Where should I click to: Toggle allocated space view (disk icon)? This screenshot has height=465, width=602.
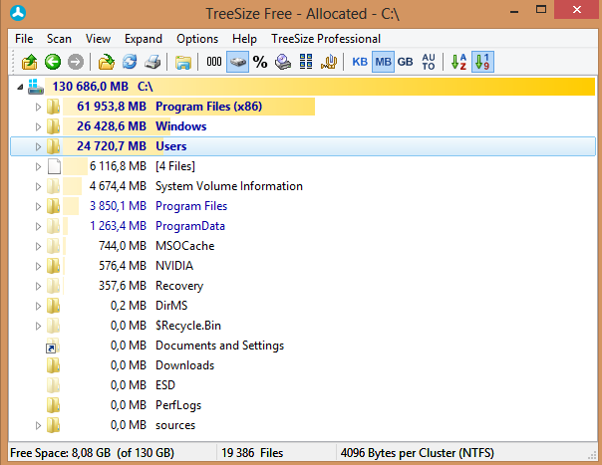(237, 62)
